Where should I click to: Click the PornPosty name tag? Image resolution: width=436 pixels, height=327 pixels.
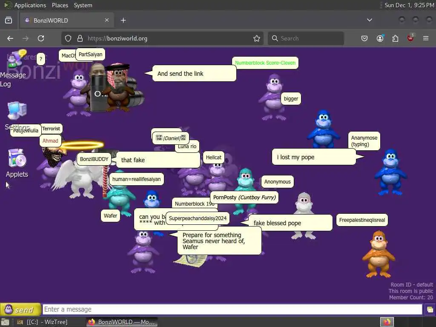click(244, 198)
